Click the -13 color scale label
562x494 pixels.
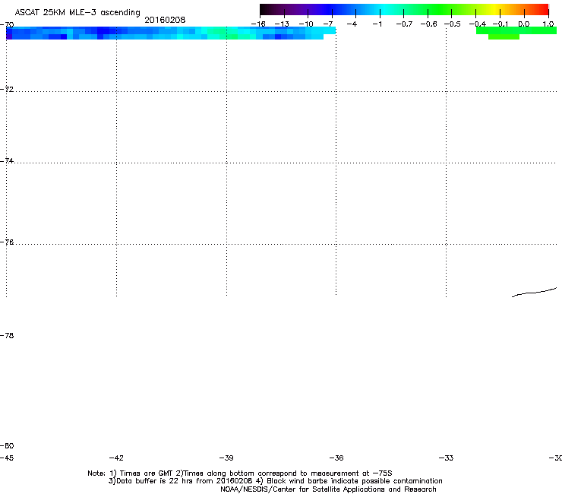pos(282,24)
